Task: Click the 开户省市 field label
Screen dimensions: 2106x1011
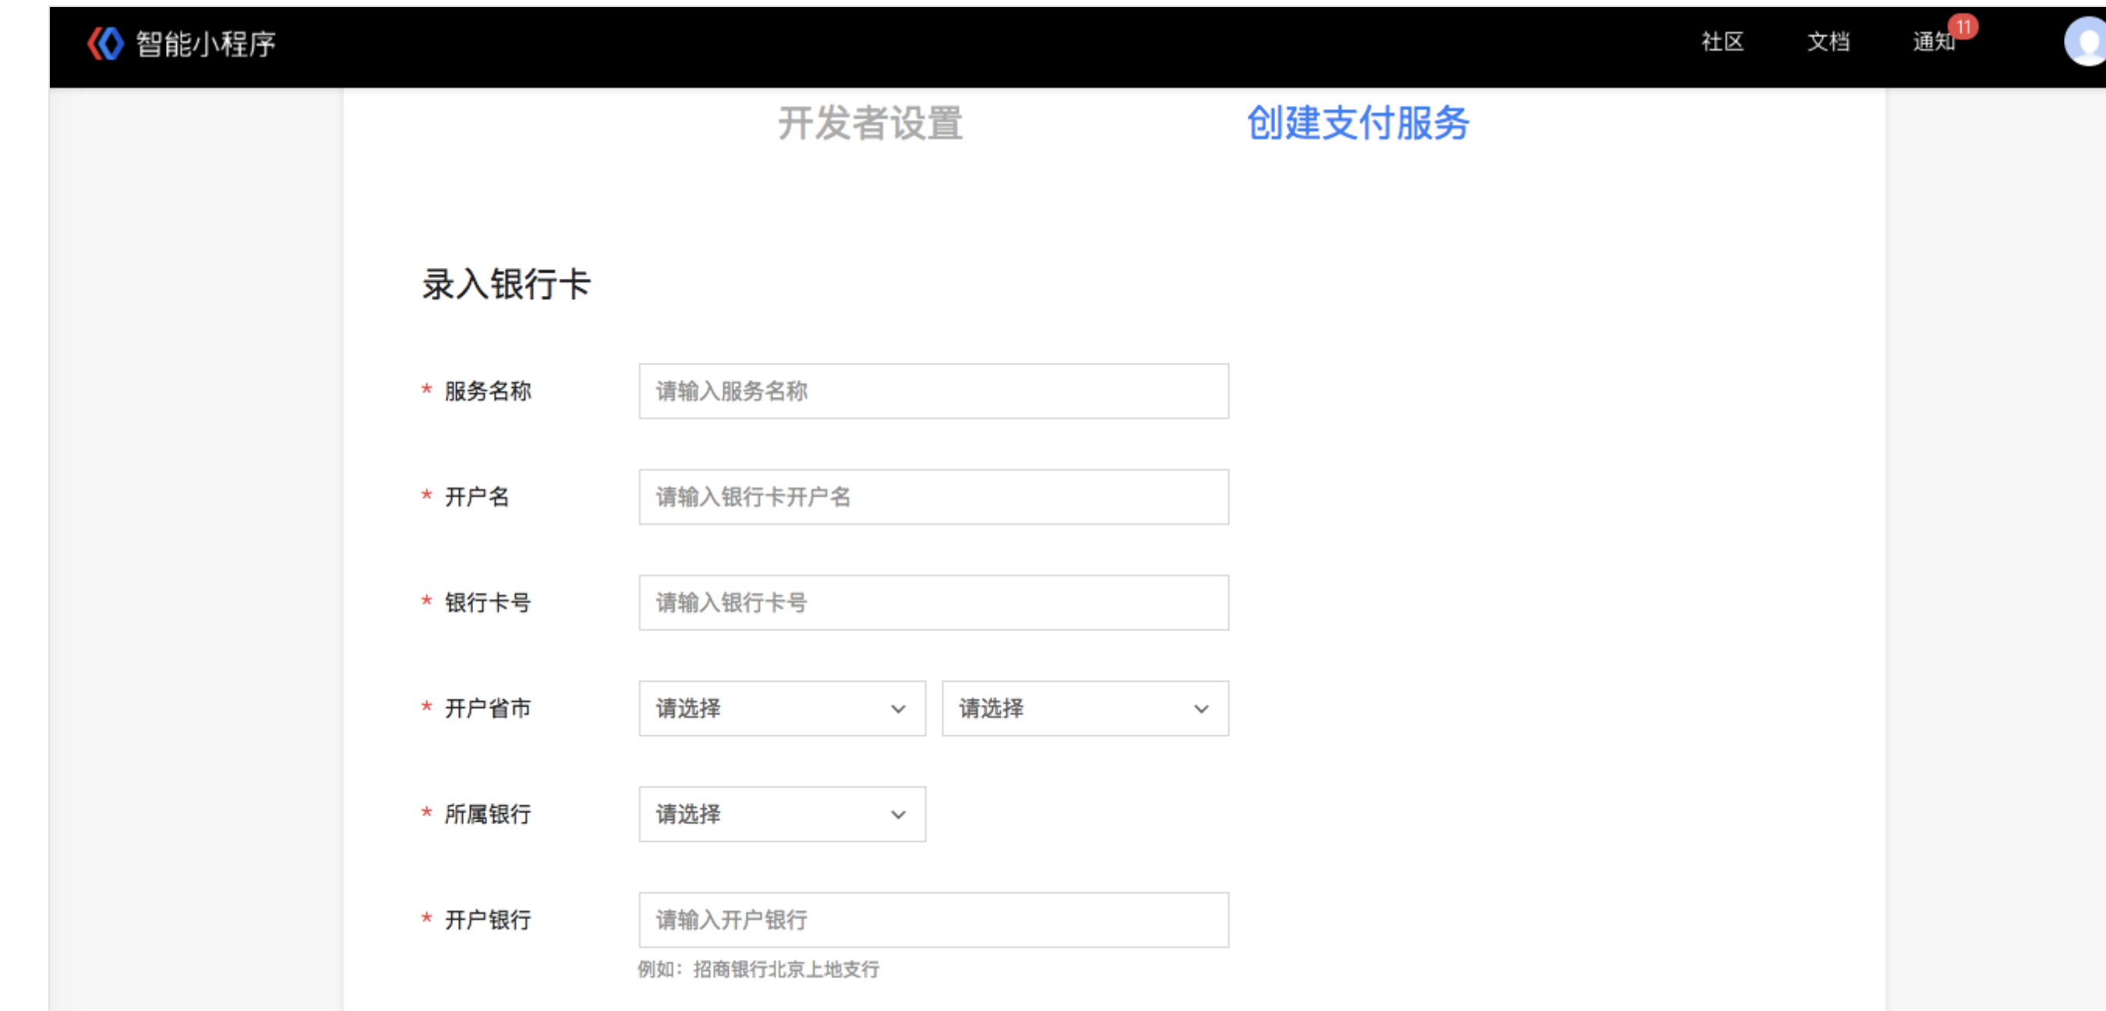Action: coord(488,709)
